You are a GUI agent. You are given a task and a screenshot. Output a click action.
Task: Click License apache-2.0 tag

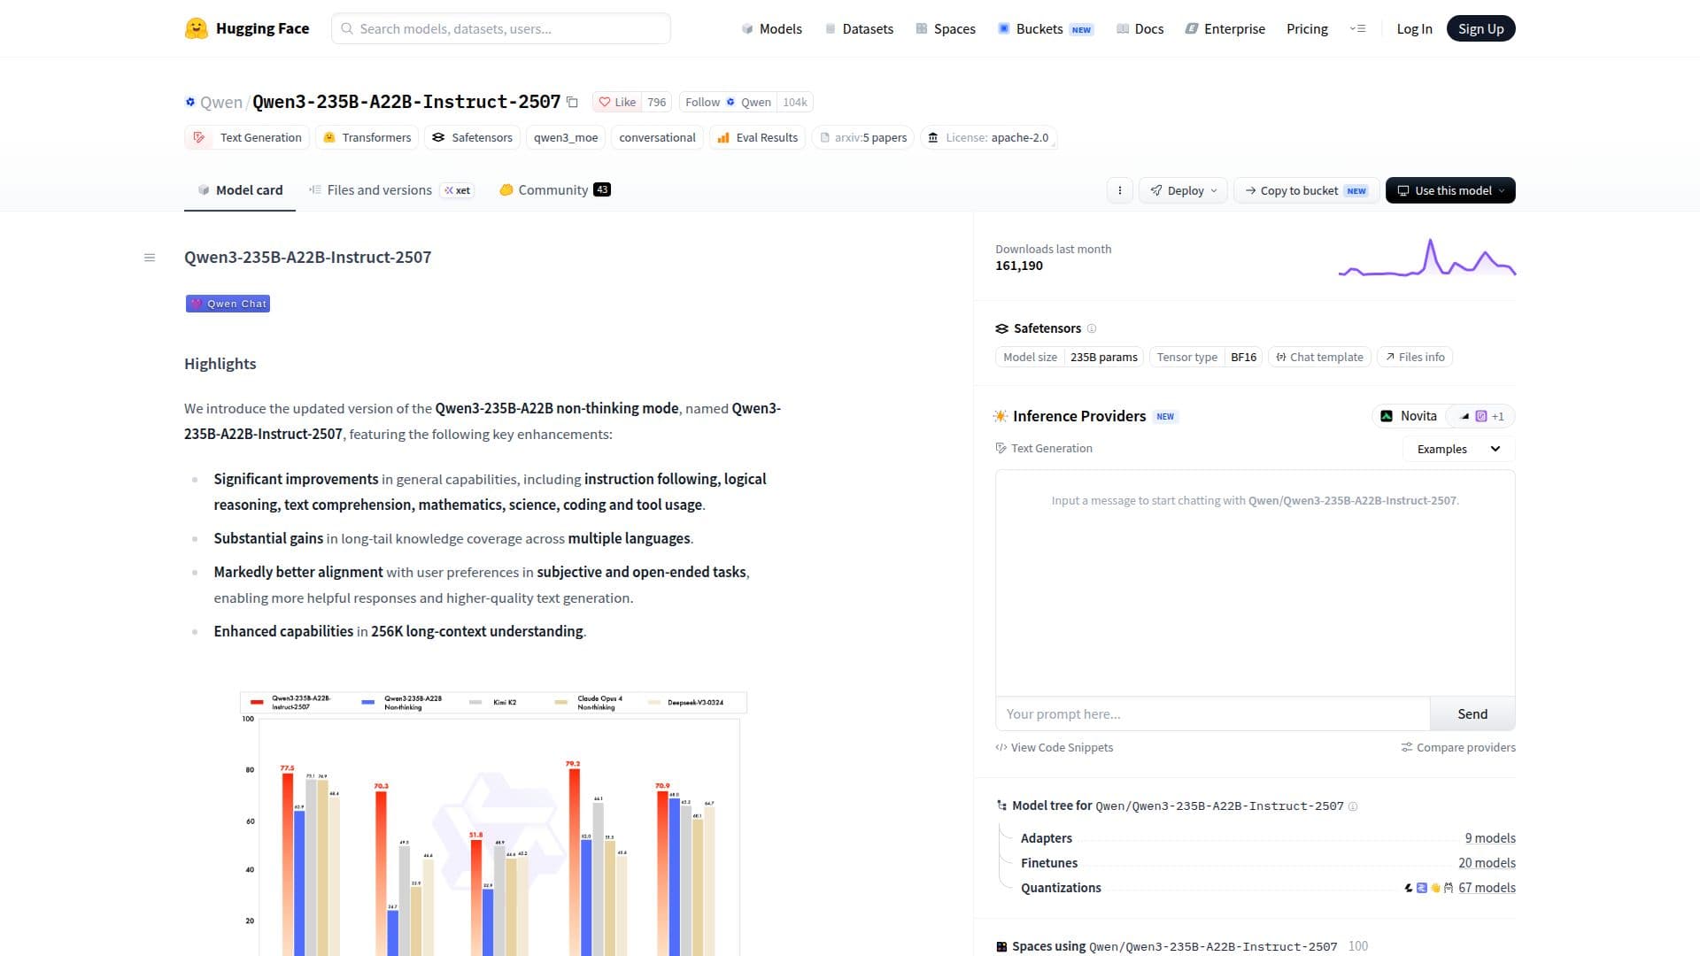tap(988, 137)
